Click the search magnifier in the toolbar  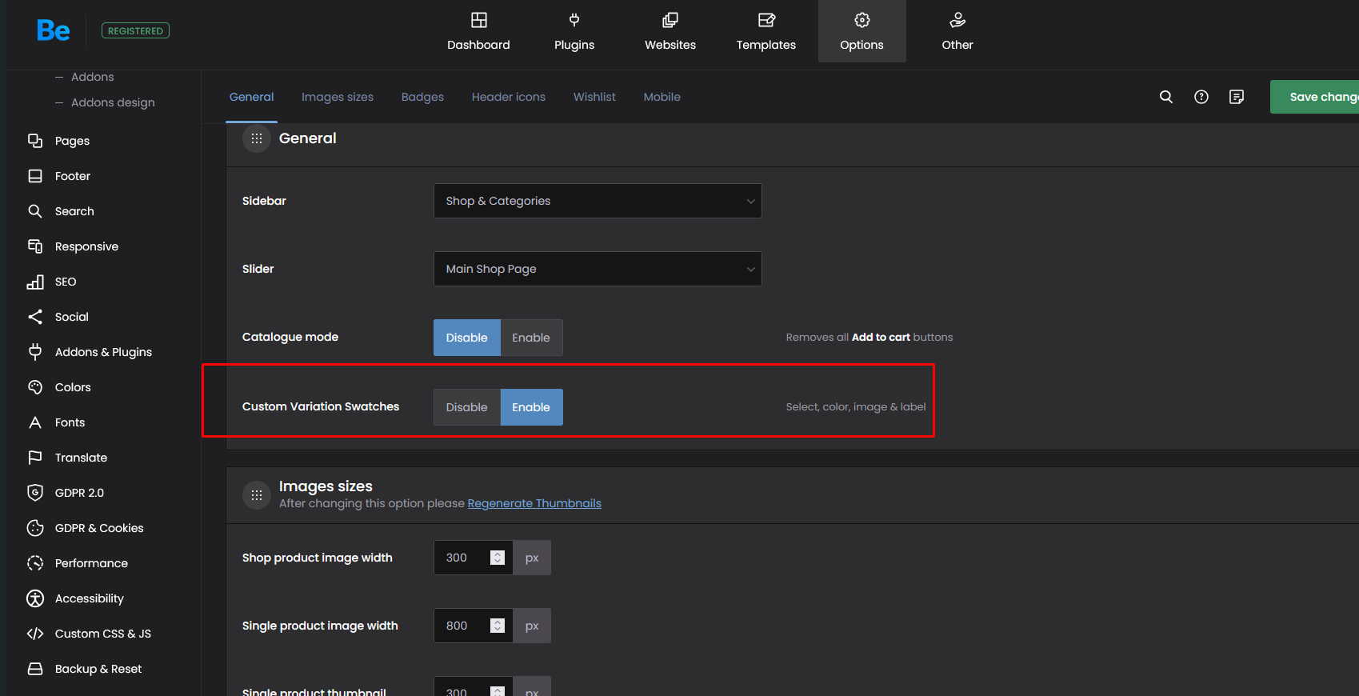[1166, 97]
